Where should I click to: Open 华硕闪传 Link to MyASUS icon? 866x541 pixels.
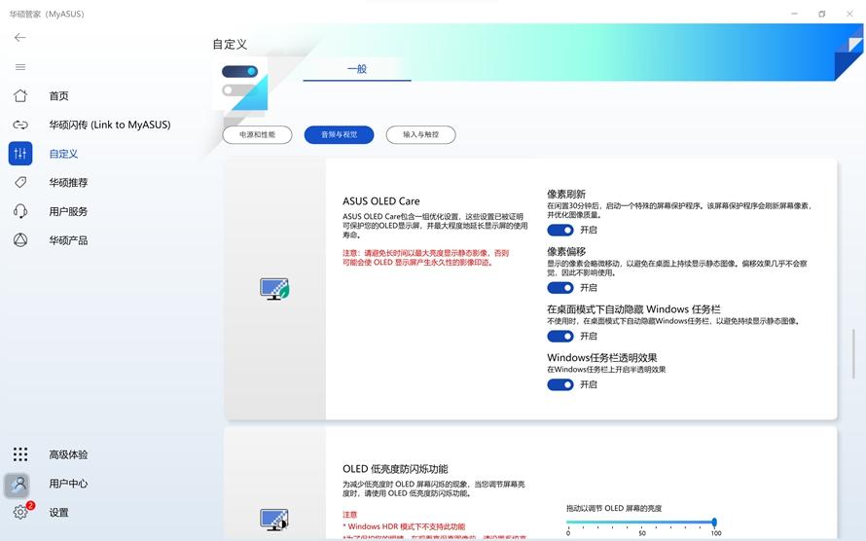[19, 125]
